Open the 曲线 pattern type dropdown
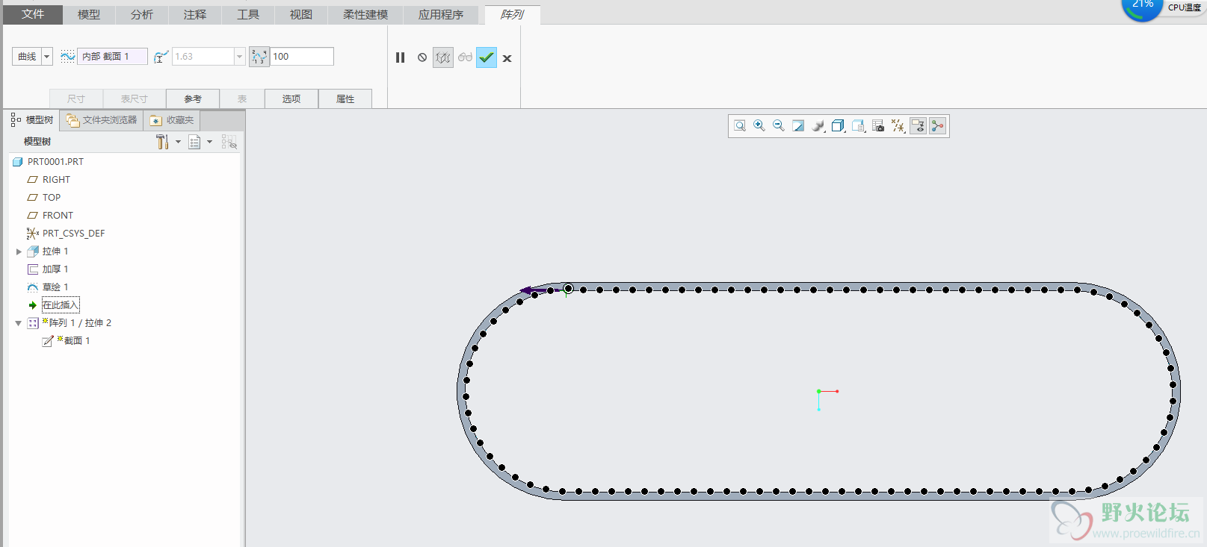 click(x=46, y=57)
